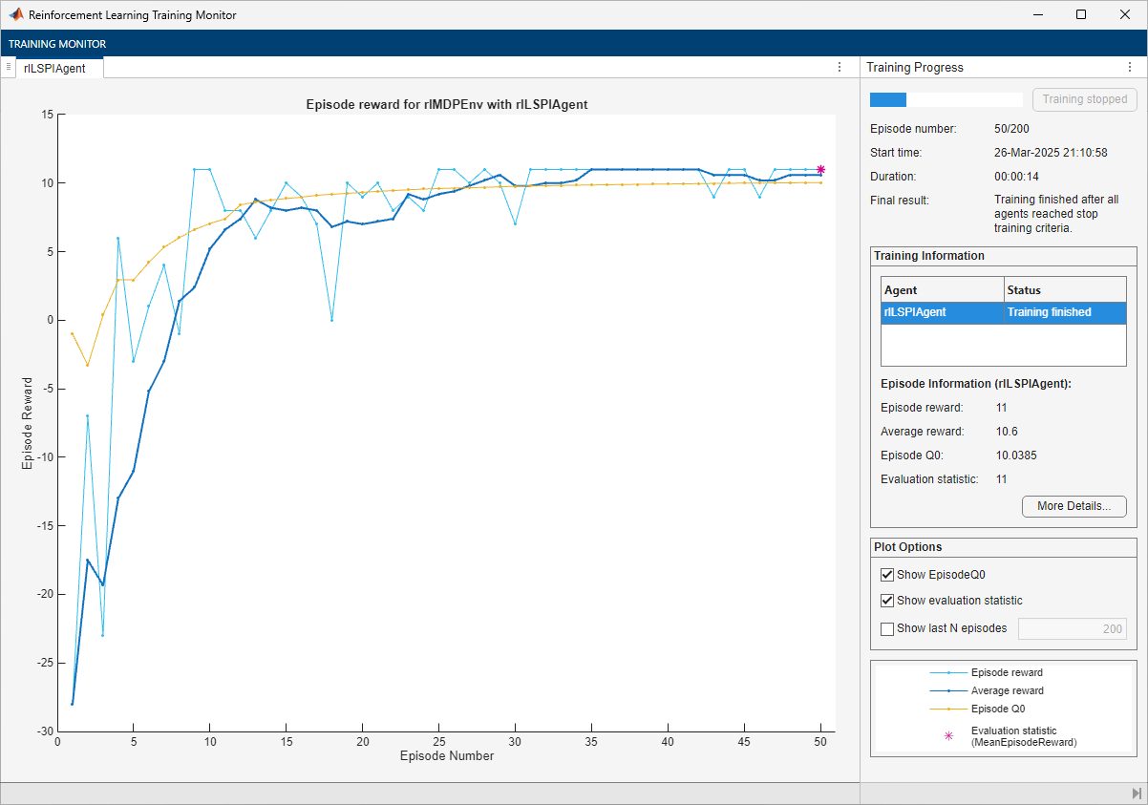Click the Training stopped button
This screenshot has height=805, width=1148.
point(1084,99)
